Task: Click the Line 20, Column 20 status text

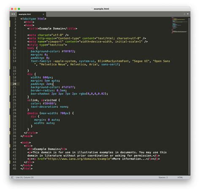Action: [x=24, y=177]
